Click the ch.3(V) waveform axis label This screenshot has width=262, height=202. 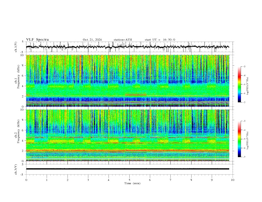coord(16,169)
